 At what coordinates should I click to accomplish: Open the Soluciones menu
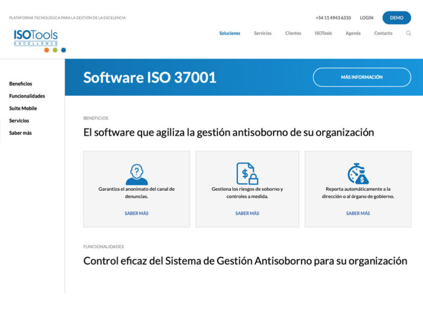pyautogui.click(x=230, y=33)
